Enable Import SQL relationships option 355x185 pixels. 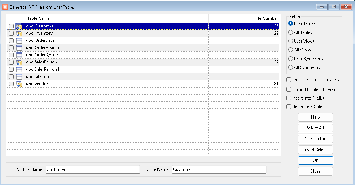point(289,80)
